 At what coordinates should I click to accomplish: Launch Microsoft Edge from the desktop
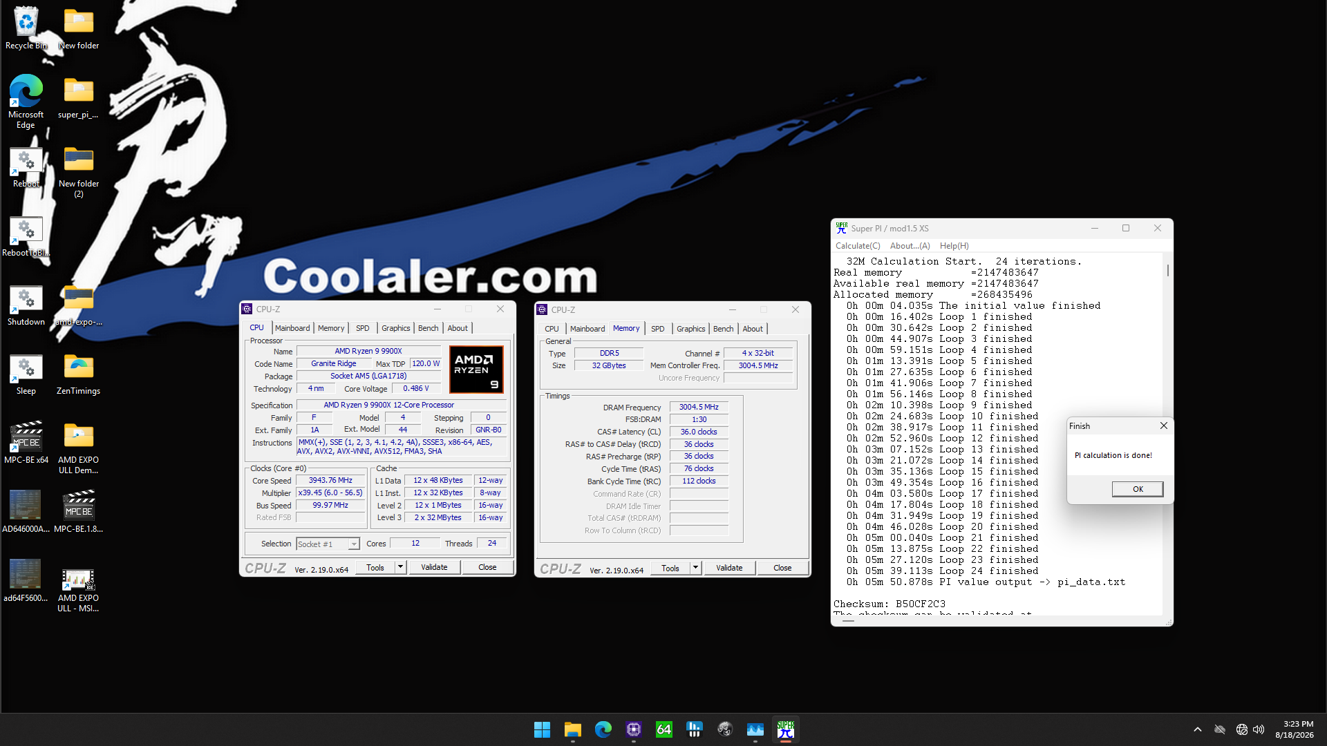(x=26, y=102)
